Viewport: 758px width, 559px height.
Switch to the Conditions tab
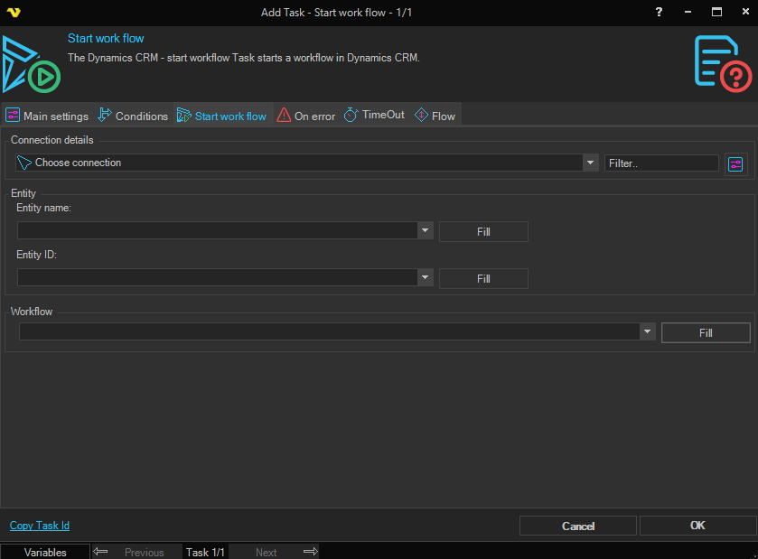click(133, 116)
